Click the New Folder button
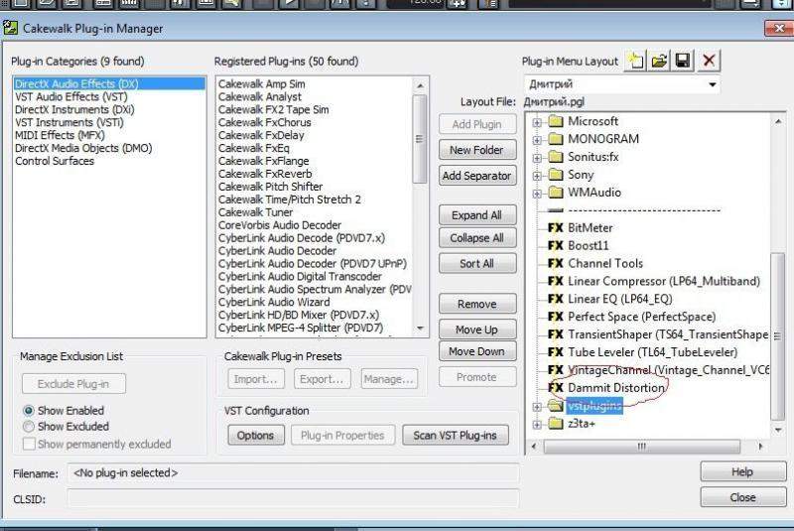 [477, 150]
